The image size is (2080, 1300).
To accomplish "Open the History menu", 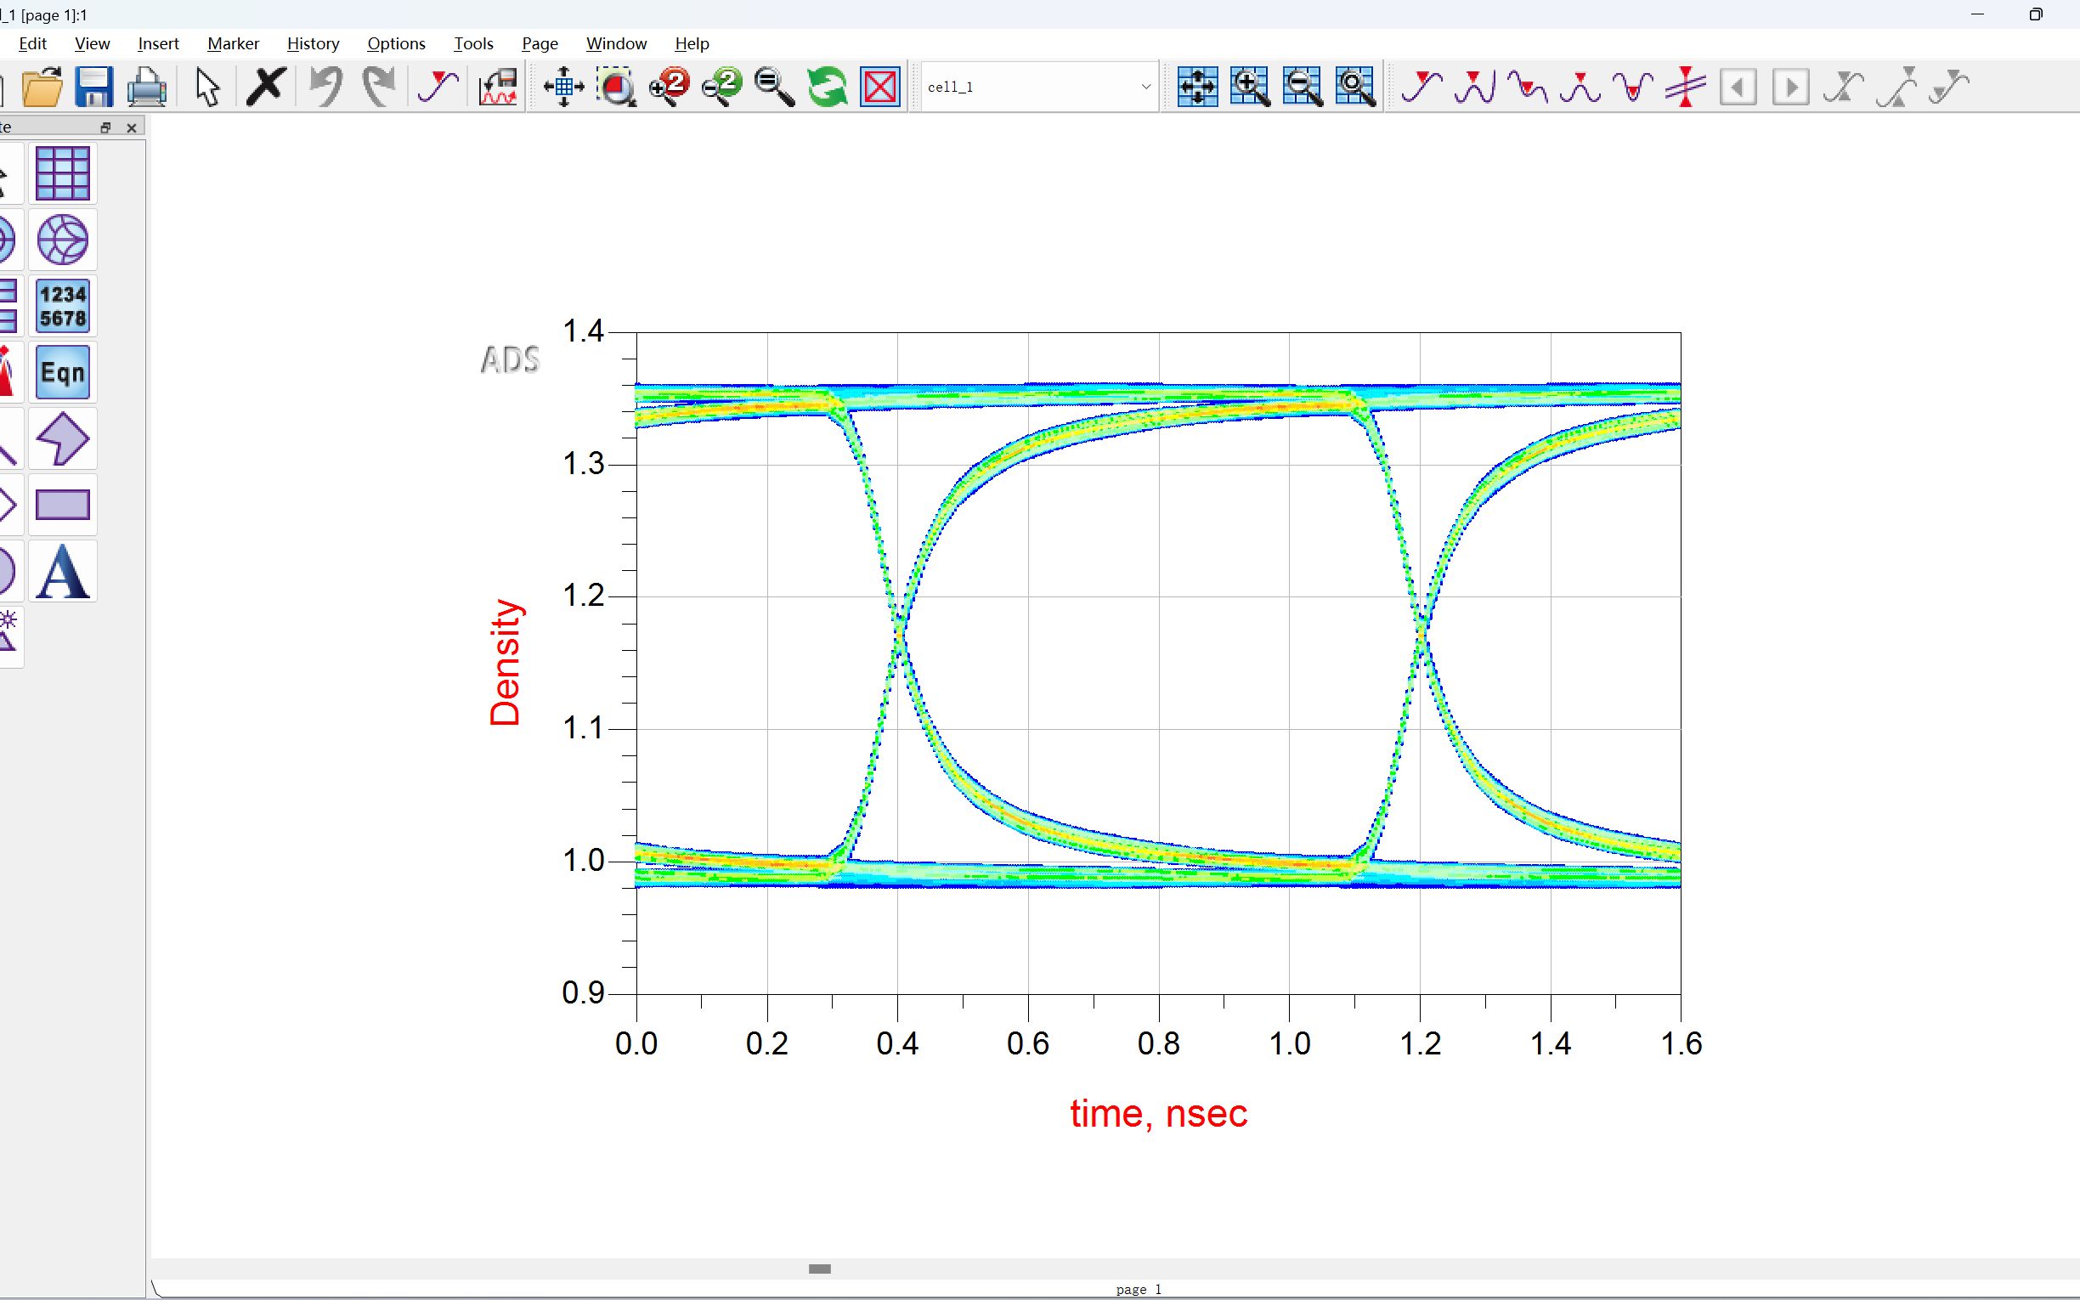I will pos(312,42).
